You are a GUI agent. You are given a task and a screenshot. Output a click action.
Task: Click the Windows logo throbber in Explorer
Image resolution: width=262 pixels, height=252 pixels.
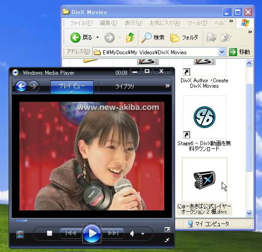(x=245, y=23)
